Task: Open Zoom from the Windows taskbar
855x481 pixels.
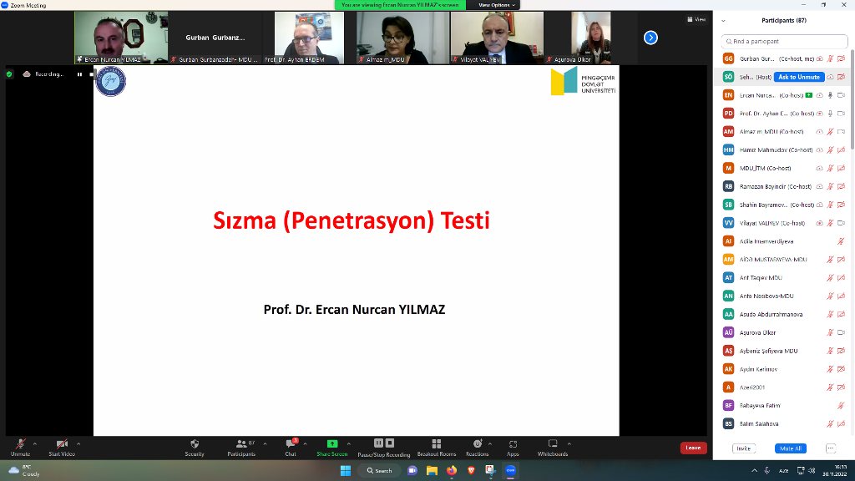Action: [510, 471]
